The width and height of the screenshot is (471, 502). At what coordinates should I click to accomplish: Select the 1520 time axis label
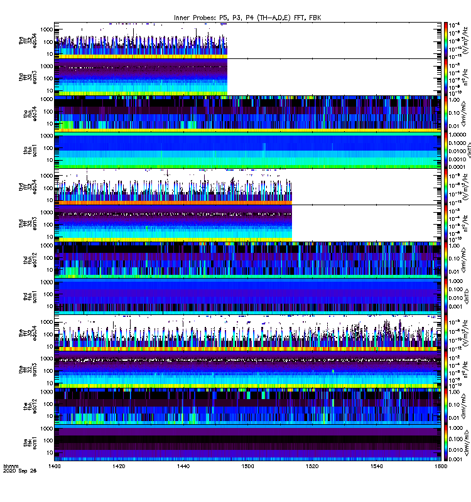click(312, 466)
